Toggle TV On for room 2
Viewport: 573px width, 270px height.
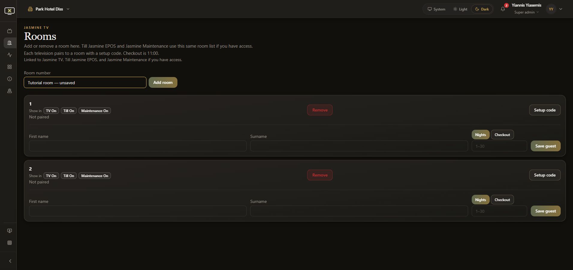tap(51, 176)
